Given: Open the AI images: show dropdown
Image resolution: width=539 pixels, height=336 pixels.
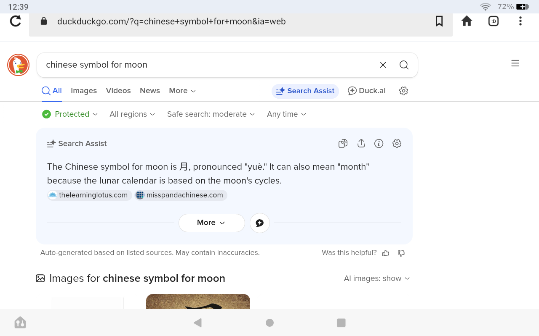Looking at the screenshot, I should pyautogui.click(x=377, y=278).
